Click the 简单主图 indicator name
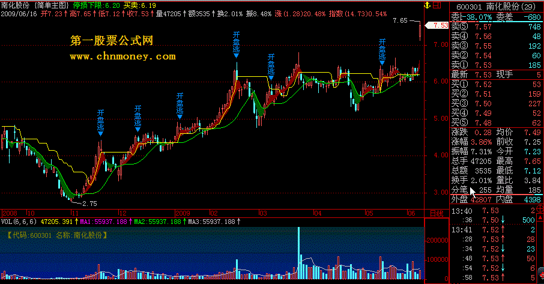The width and height of the screenshot is (544, 284). tap(52, 5)
